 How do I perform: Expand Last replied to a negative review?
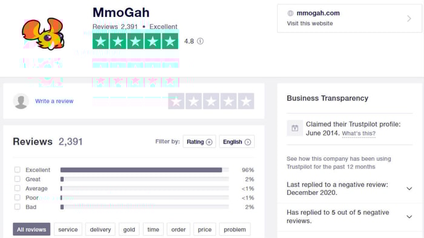(x=409, y=188)
